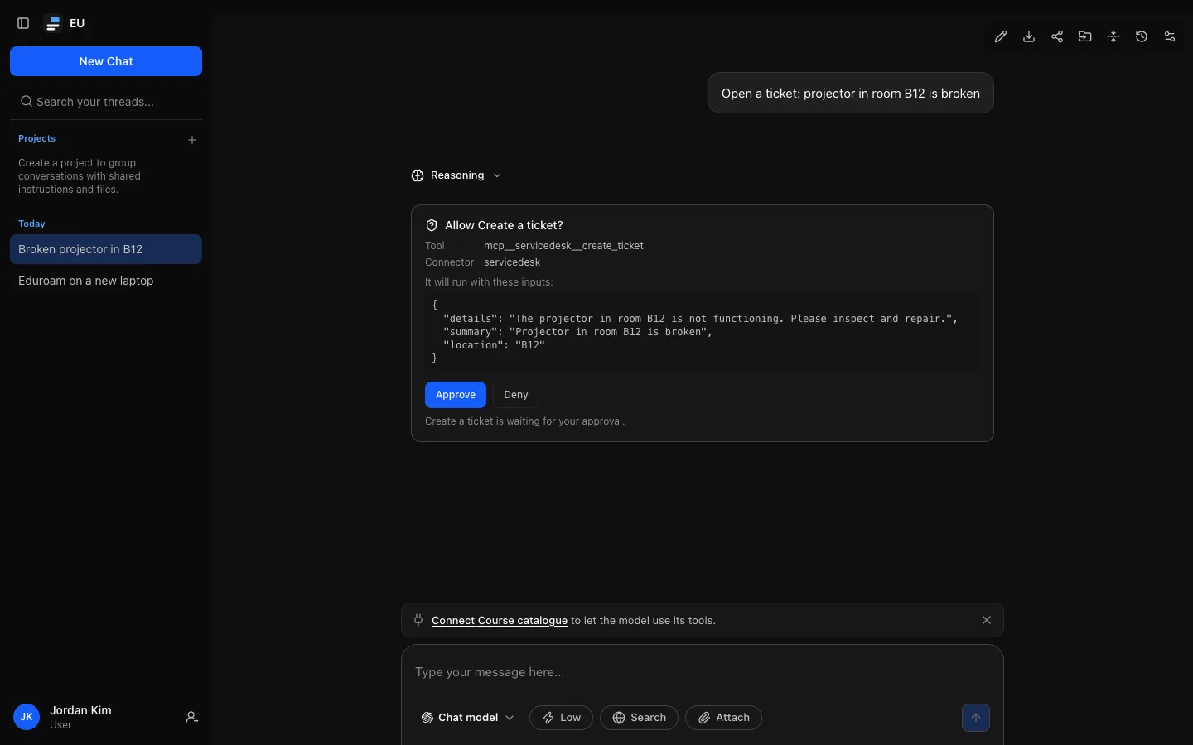Start a New Chat

[106, 61]
